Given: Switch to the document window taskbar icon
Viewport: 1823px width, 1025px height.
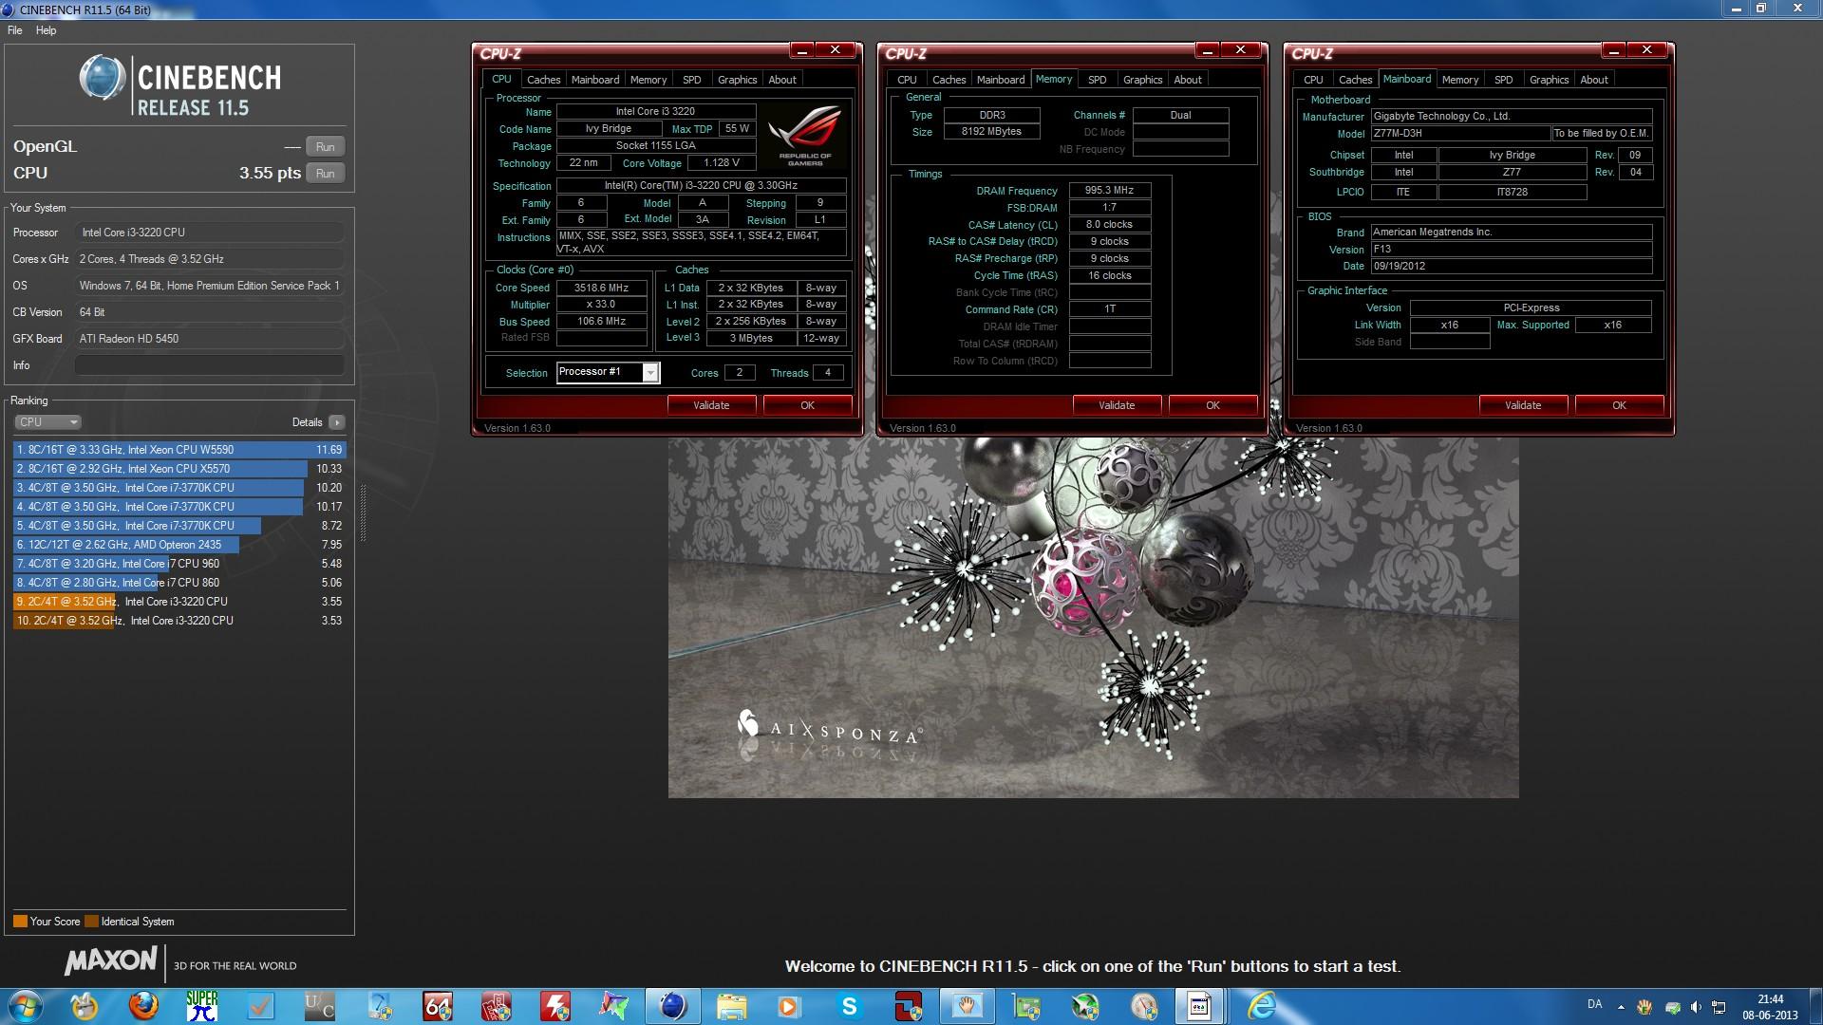Looking at the screenshot, I should tap(1200, 1006).
